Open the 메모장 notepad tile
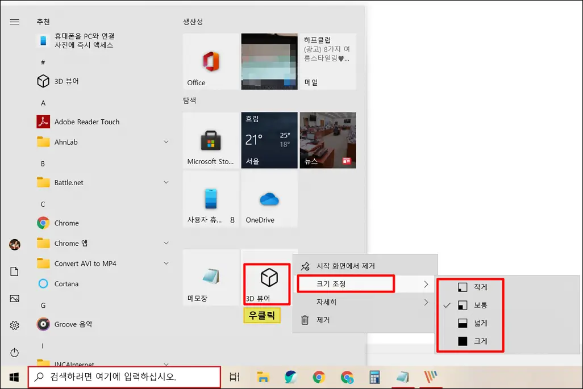Image resolution: width=583 pixels, height=389 pixels. click(x=211, y=278)
